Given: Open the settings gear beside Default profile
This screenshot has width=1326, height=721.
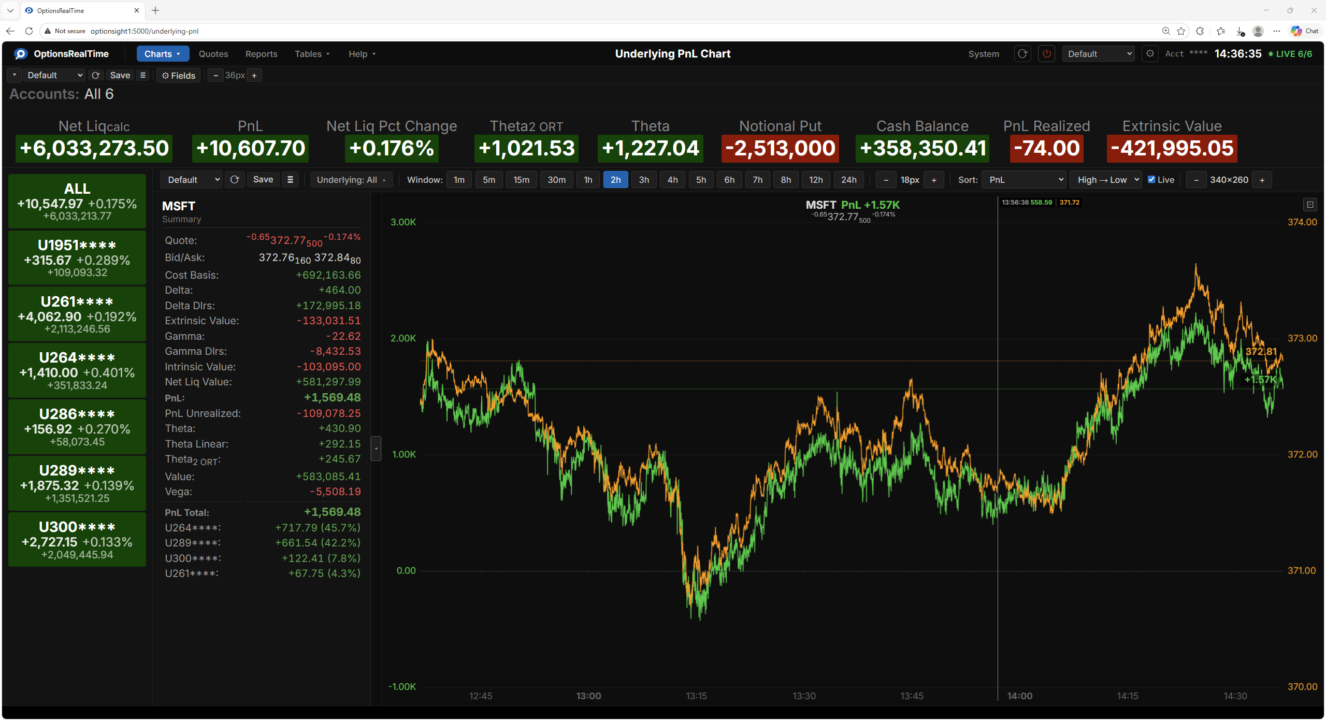Looking at the screenshot, I should point(1150,54).
